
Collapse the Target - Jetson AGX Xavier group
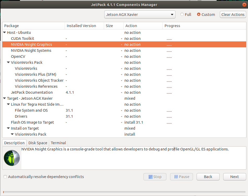(x=4, y=98)
